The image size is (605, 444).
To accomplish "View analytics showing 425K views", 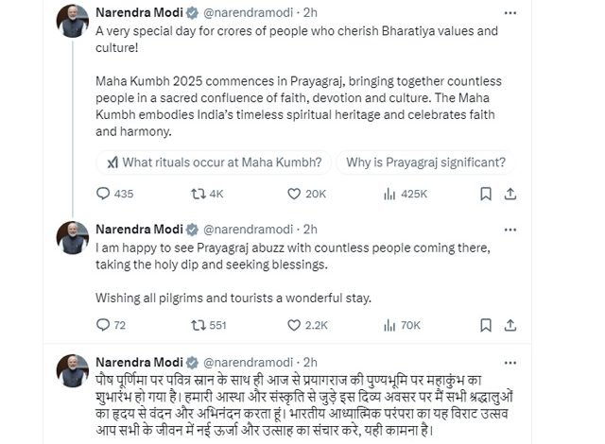I will pyautogui.click(x=389, y=194).
